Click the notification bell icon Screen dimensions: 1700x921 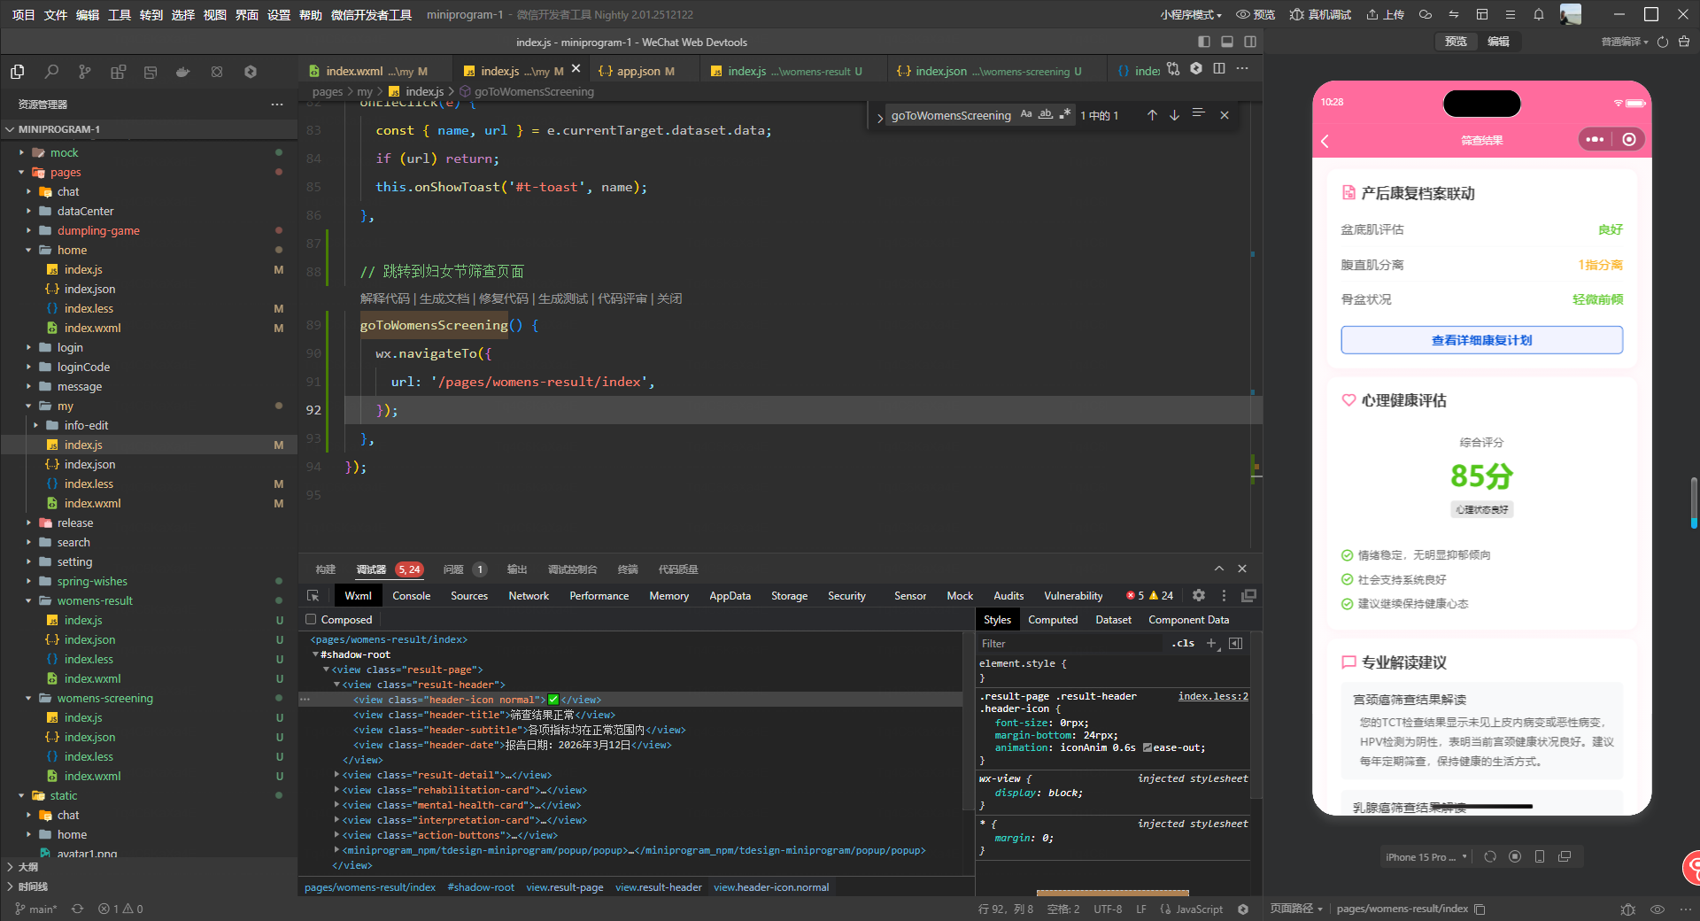coord(1539,14)
